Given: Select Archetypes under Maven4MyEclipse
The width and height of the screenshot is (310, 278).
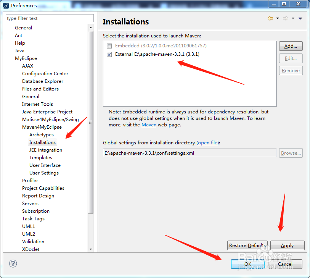Looking at the screenshot, I should pos(42,135).
